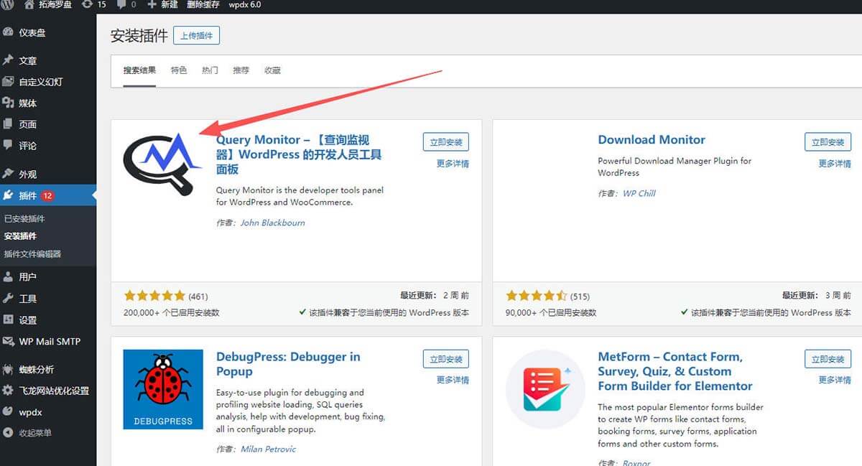Open 已安装插件 submenu item

24,218
